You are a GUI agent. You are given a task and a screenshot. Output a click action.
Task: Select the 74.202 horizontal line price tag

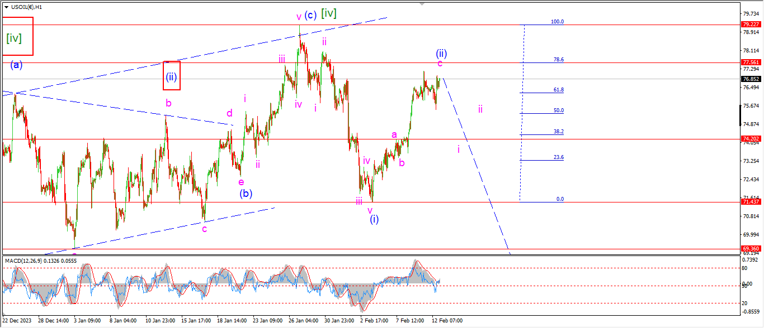coord(750,138)
